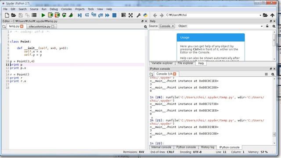The width and height of the screenshot is (281, 158).
Task: Run current cell and advance to next
Action: (57, 15)
